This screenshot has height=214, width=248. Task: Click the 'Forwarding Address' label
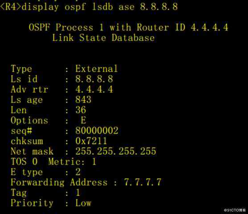[59, 182]
